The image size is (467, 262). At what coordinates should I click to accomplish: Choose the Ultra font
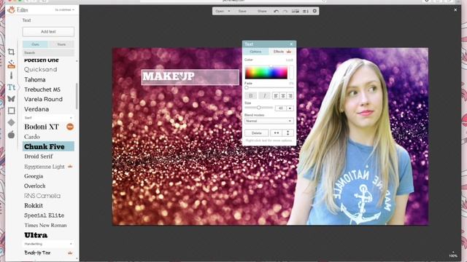pyautogui.click(x=36, y=235)
